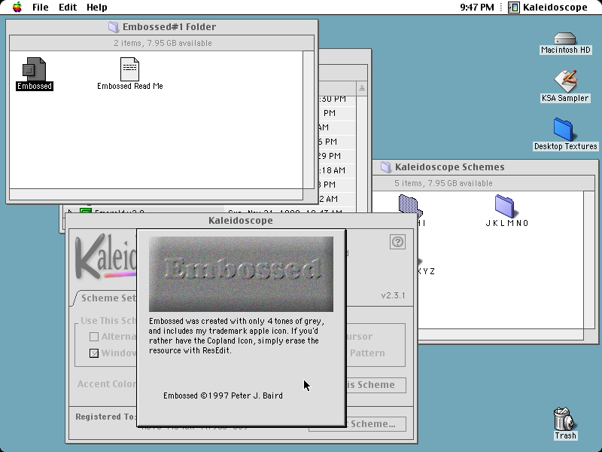Toggle the sort order button in list window

pyautogui.click(x=361, y=88)
